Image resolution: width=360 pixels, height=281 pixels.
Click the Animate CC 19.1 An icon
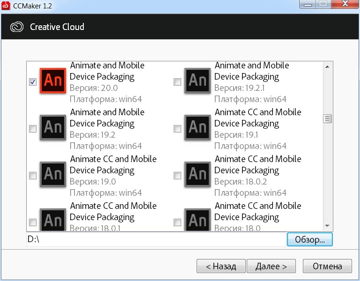pos(198,127)
